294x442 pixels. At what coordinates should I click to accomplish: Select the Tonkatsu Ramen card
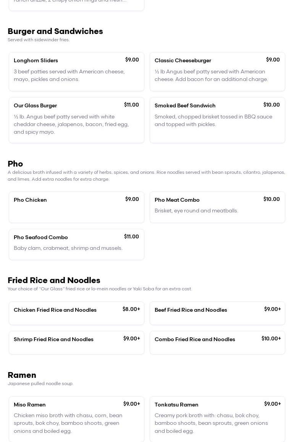(x=217, y=419)
